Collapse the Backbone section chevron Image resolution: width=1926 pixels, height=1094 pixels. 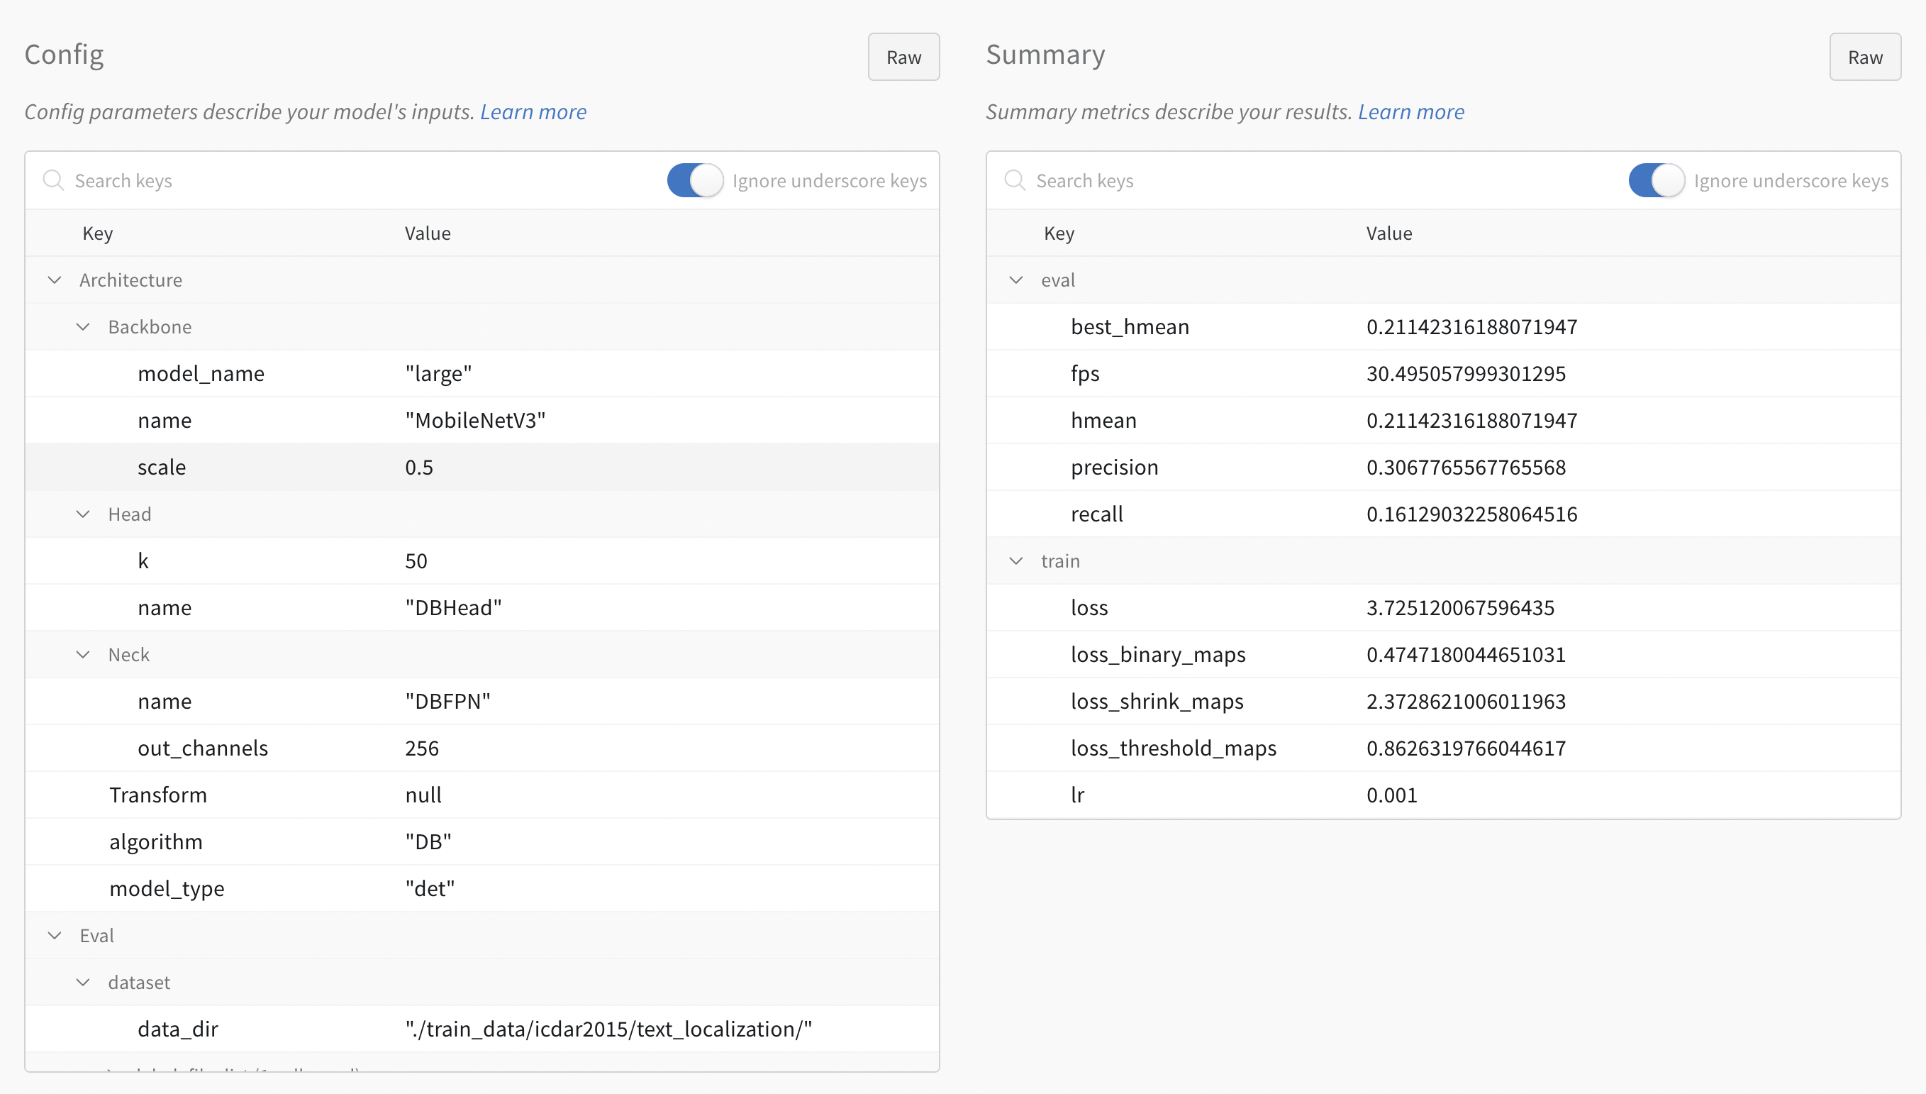pos(82,326)
